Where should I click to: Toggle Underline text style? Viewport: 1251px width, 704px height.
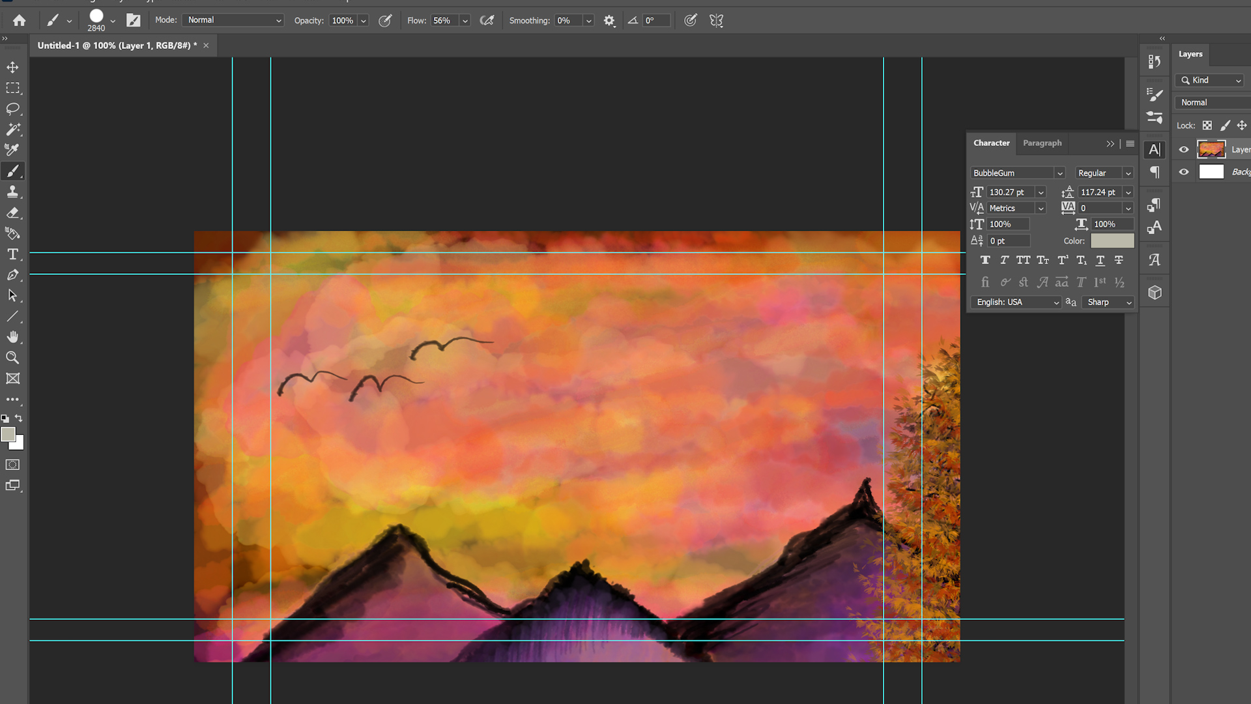point(1100,260)
